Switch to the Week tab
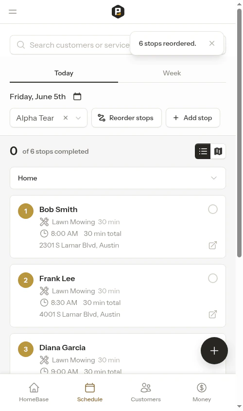243x411 pixels. (172, 73)
